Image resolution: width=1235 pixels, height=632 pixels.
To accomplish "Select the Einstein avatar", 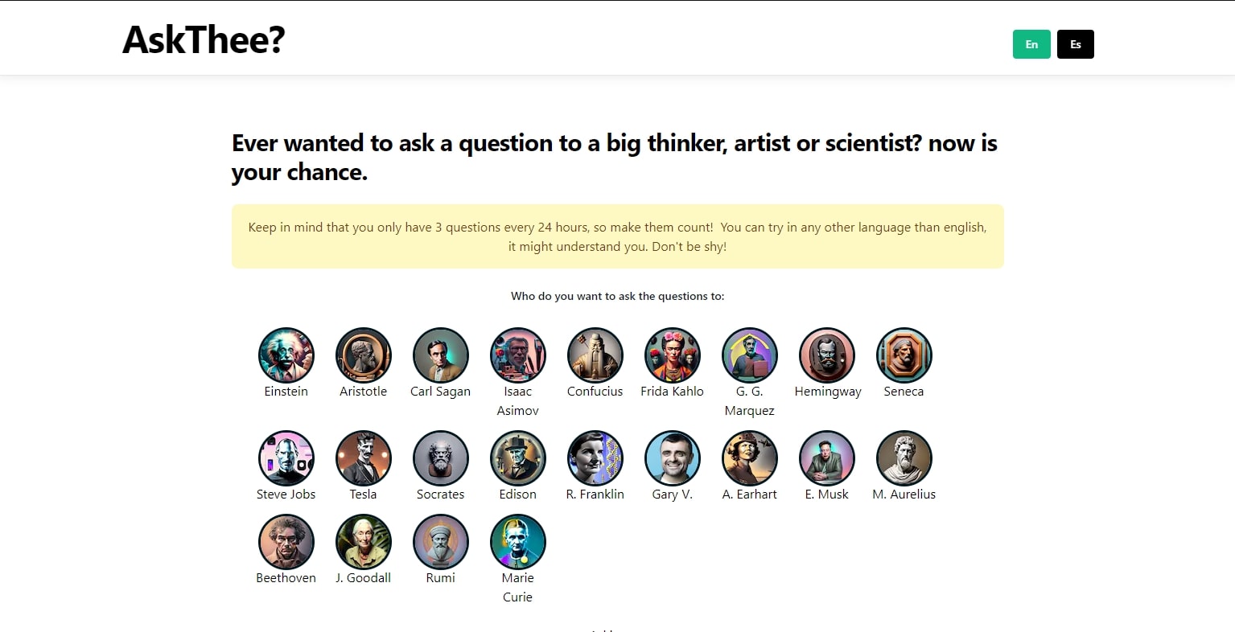I will (x=286, y=355).
